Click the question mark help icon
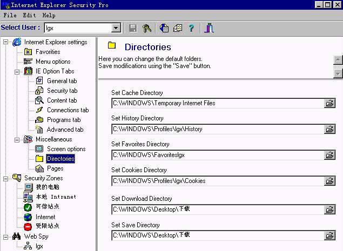343x251 pixels. click(x=191, y=28)
